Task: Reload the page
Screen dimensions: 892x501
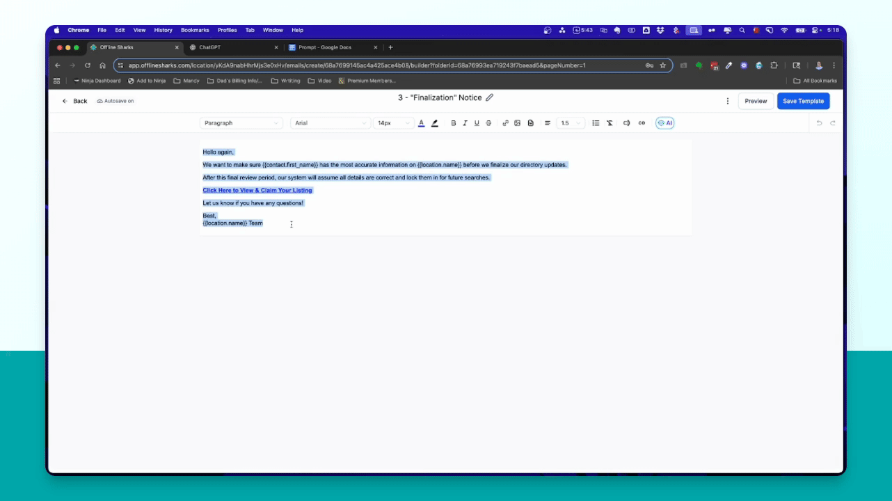Action: (88, 65)
